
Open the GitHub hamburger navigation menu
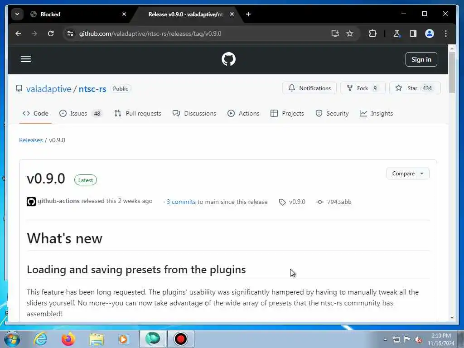tap(26, 59)
